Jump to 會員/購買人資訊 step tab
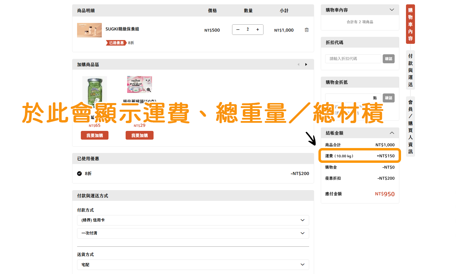 pyautogui.click(x=410, y=127)
